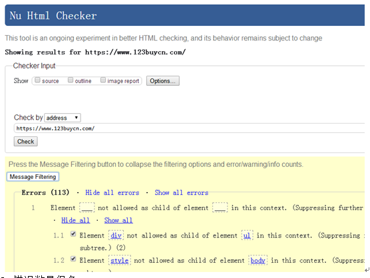Click Hide all under error group 1
Screen dimensions: 370x278
75,220
